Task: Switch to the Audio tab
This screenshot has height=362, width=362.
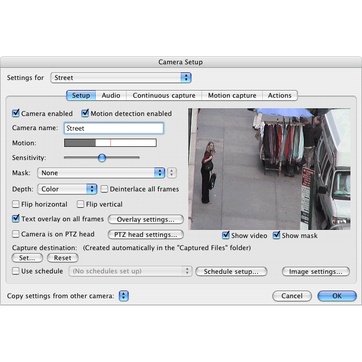Action: pos(111,95)
